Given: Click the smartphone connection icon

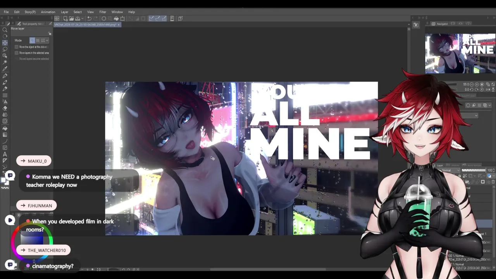Looking at the screenshot, I should (172, 18).
